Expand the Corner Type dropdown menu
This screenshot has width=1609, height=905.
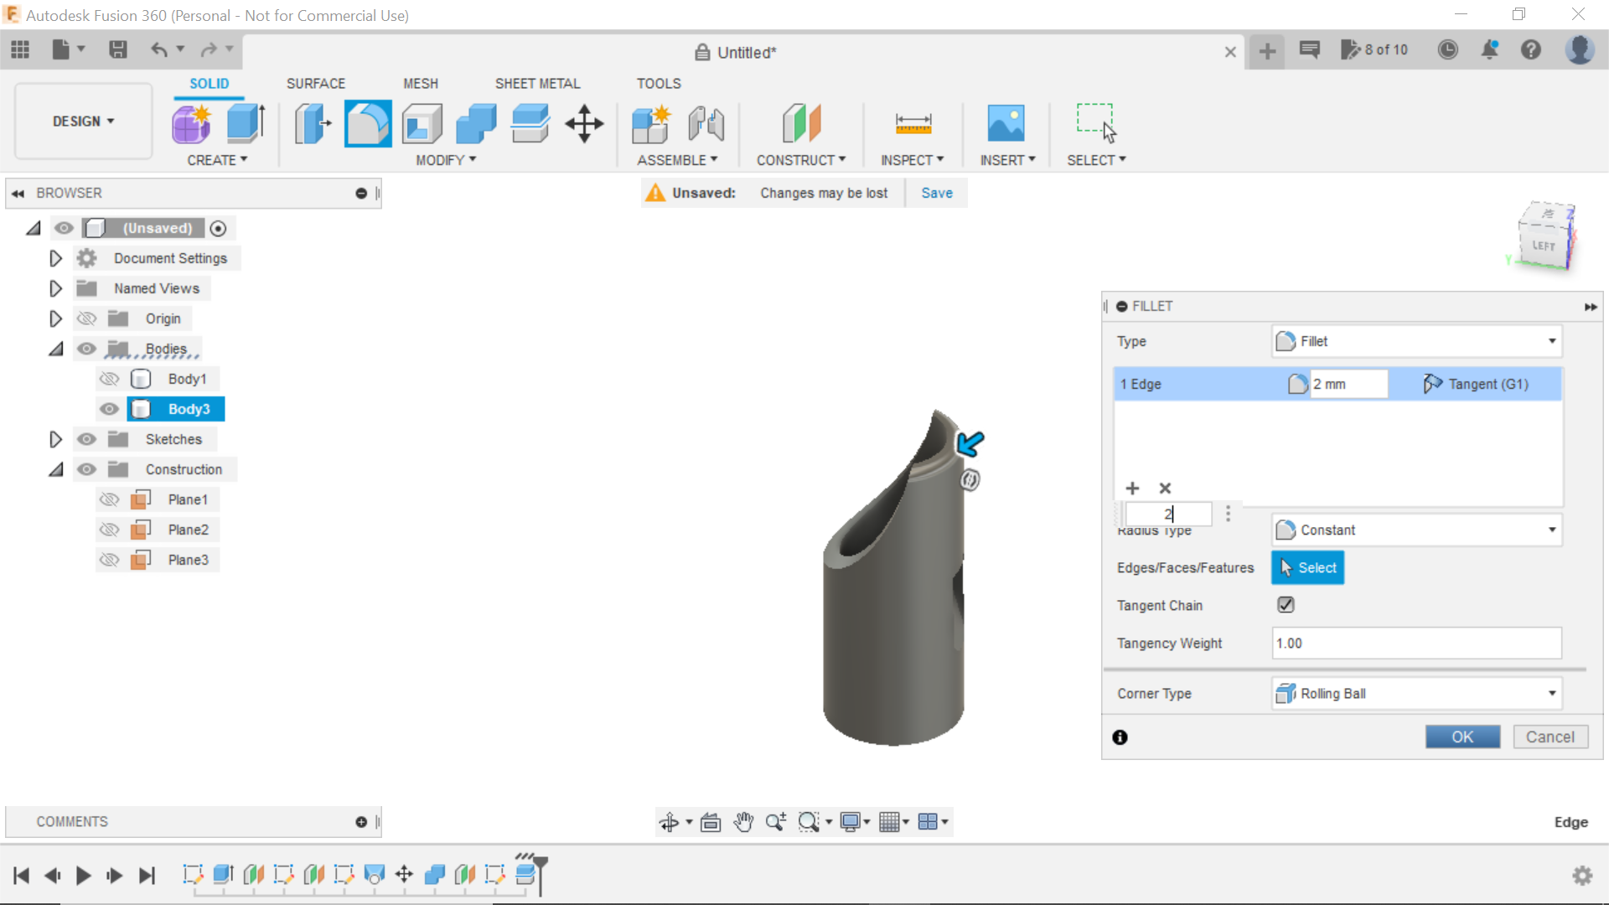(1551, 693)
